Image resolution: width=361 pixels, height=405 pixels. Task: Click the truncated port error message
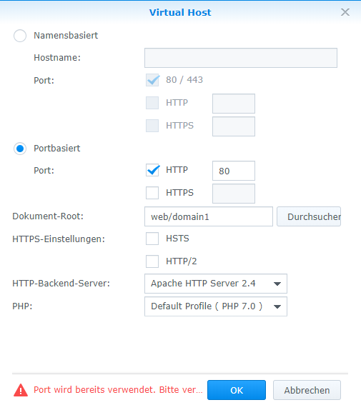coord(118,389)
